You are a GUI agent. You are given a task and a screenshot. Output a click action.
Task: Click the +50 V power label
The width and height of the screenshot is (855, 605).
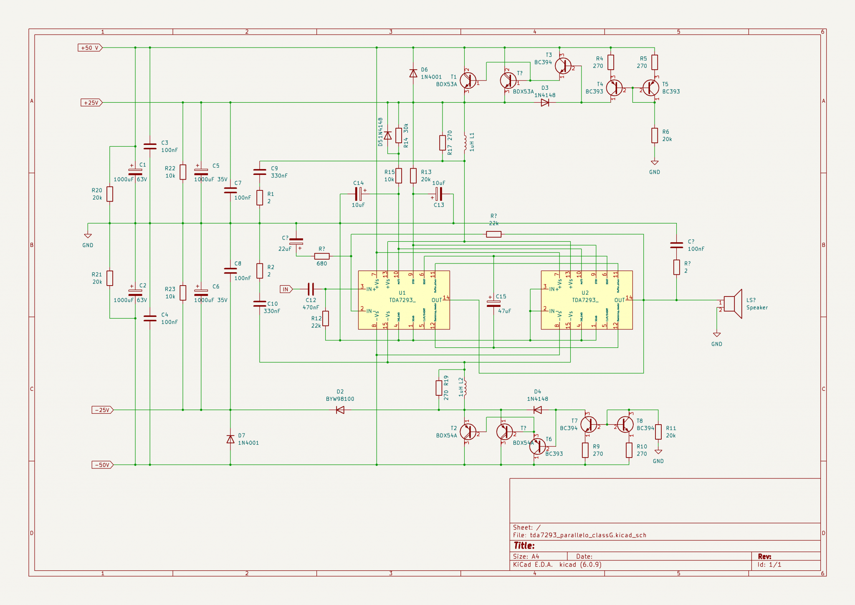point(90,48)
